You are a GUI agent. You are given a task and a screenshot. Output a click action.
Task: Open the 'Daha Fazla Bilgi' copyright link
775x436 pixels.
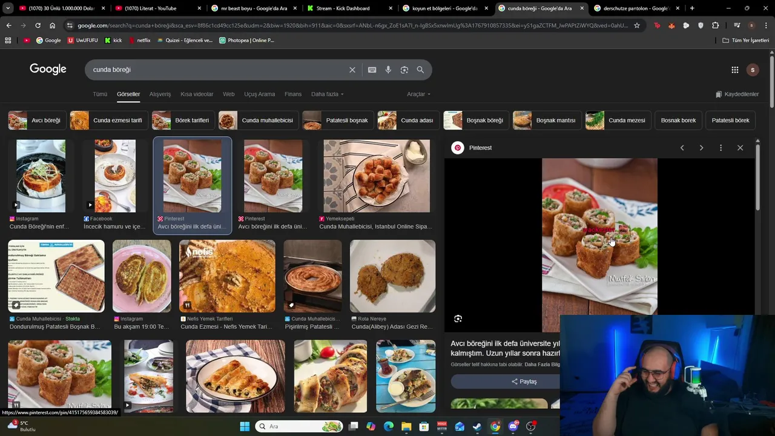pyautogui.click(x=542, y=365)
